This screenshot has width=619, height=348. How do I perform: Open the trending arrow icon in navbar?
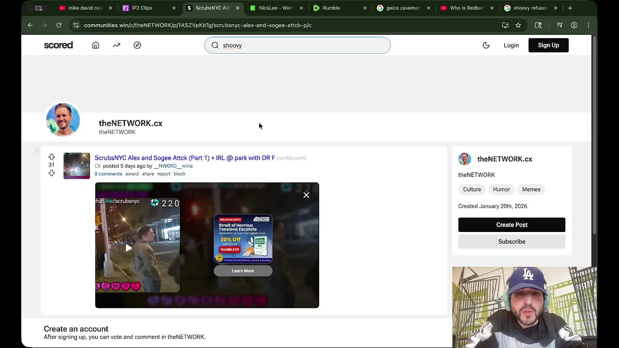pyautogui.click(x=117, y=45)
